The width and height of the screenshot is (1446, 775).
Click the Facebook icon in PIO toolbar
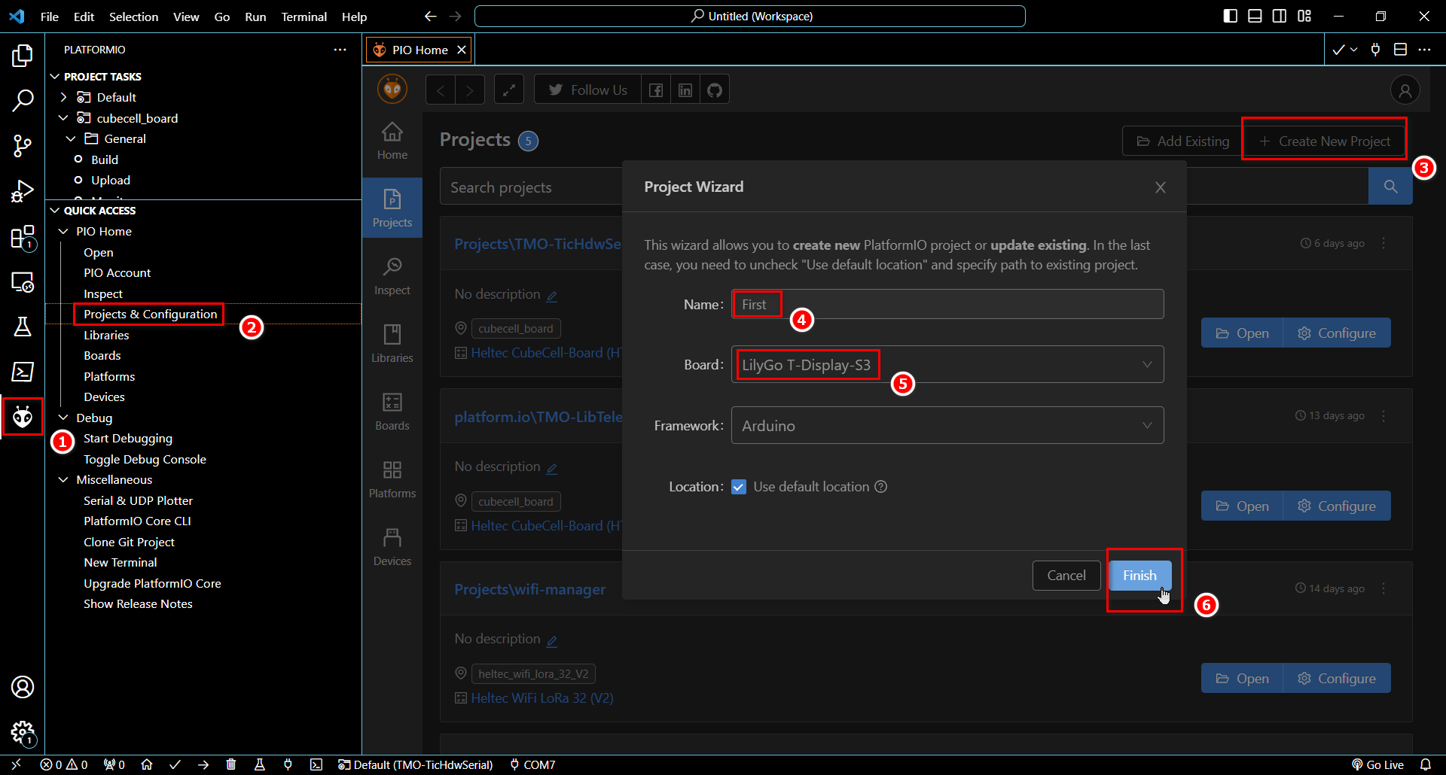656,90
